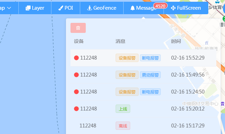Screen dimensions: 225x134
Task: Click the pink 离线 tag
Action: [123, 126]
